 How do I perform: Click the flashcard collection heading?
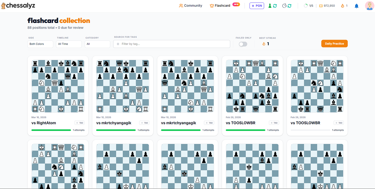point(59,21)
